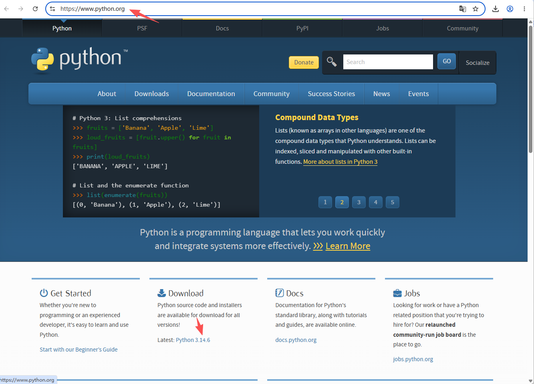Click the browser back arrow
The image size is (534, 384).
pos(6,8)
